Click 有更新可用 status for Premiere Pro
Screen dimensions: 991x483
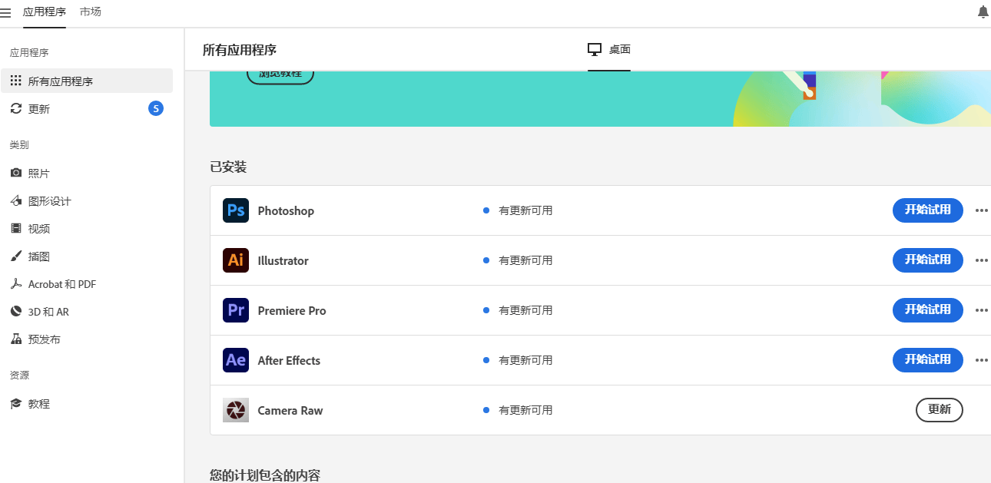pyautogui.click(x=525, y=310)
